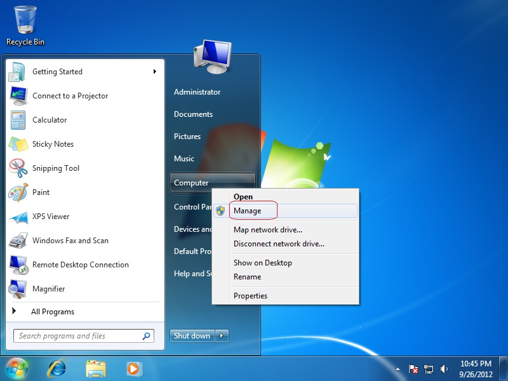Screen dimensions: 508x381
Task: Click the Magnifier icon
Action: (18, 289)
